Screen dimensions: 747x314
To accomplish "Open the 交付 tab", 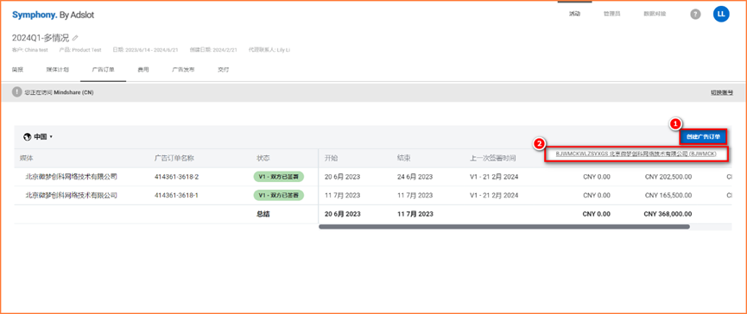I will (x=224, y=70).
